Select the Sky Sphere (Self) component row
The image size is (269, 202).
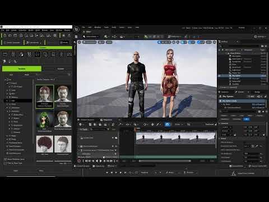click(x=242, y=101)
